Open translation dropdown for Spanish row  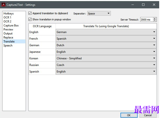point(106,72)
